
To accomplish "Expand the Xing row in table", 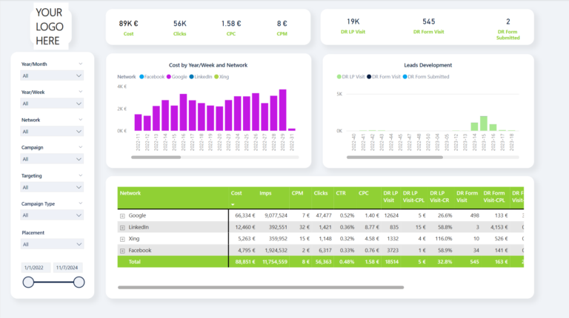I will 122,239.
